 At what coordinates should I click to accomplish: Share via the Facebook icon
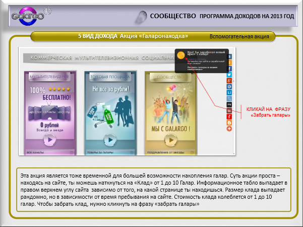tap(229, 69)
